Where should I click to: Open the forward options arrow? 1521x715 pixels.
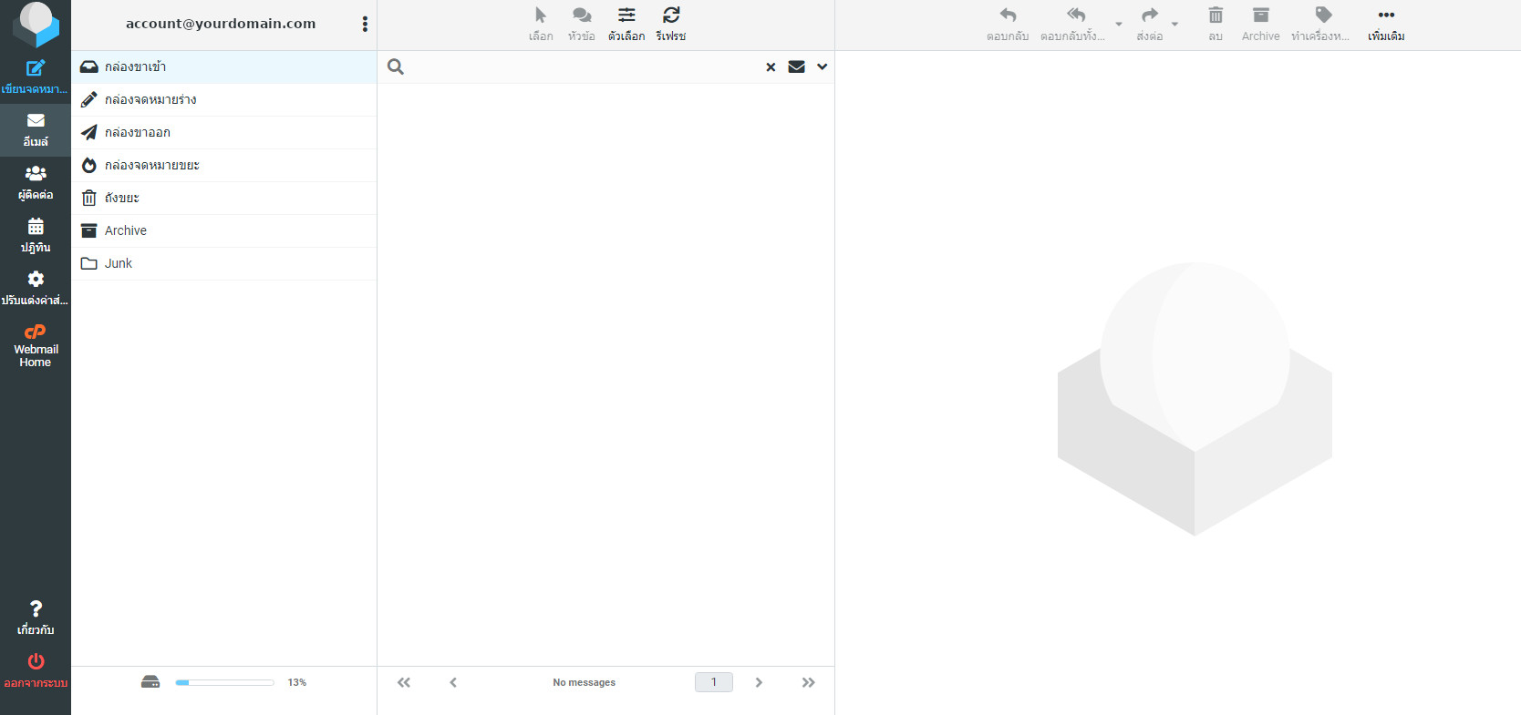coord(1174,25)
